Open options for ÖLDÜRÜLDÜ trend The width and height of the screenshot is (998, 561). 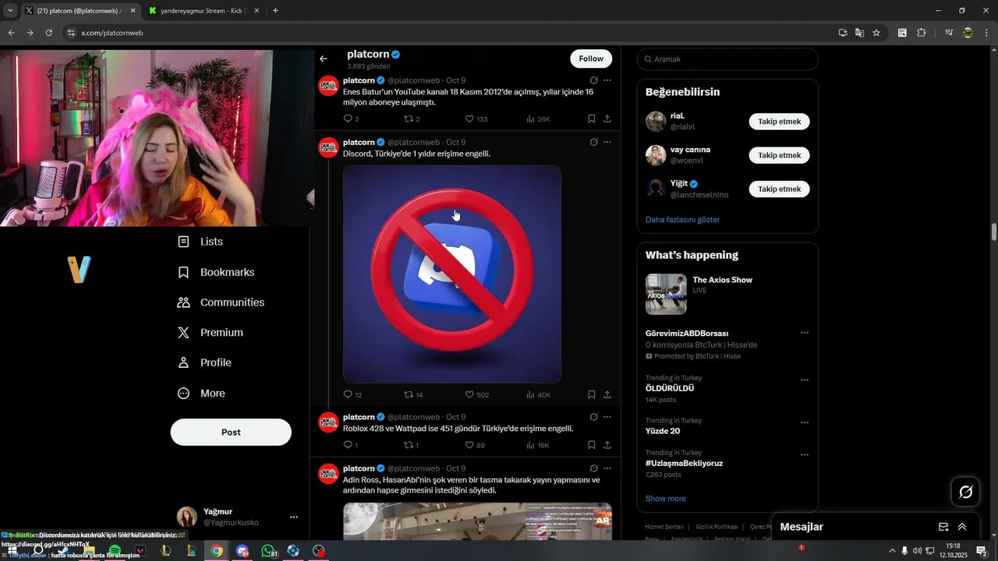point(805,380)
